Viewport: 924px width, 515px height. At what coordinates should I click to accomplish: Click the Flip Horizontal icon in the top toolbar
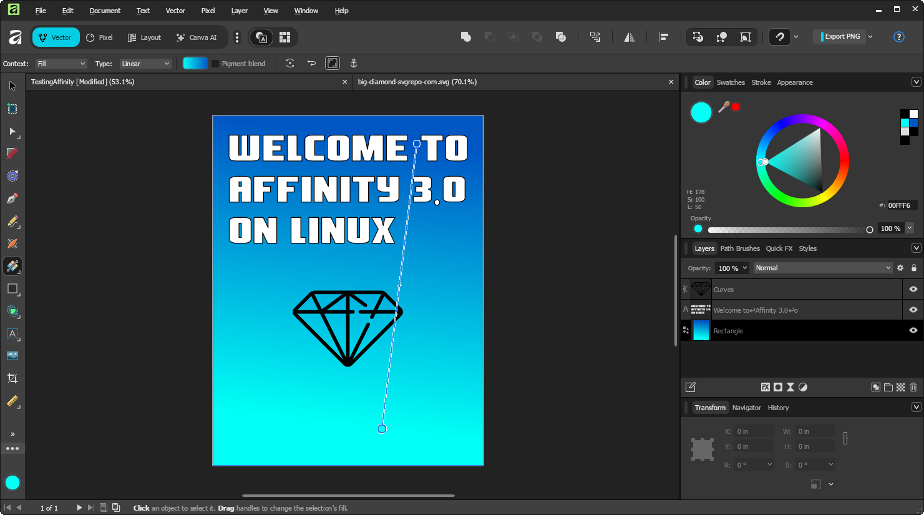[630, 37]
